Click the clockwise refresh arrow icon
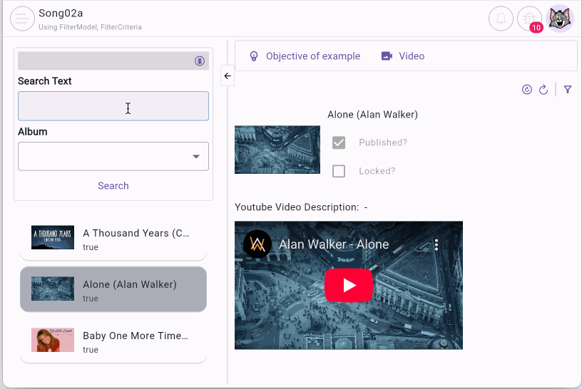The image size is (582, 389). click(543, 90)
